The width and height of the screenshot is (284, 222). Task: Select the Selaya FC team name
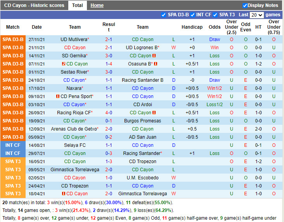click(75, 145)
